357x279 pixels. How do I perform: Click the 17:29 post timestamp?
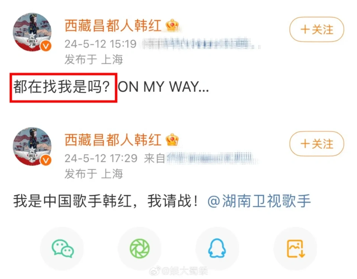coord(101,158)
